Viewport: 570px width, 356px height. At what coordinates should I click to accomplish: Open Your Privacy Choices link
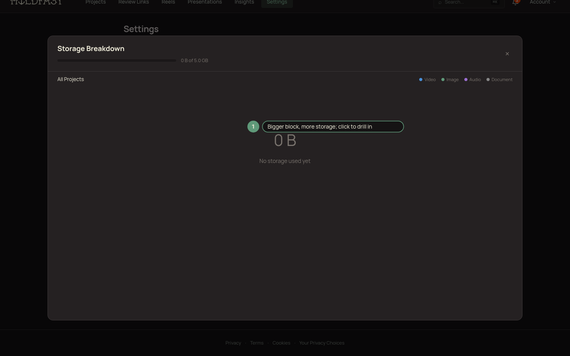pyautogui.click(x=322, y=343)
